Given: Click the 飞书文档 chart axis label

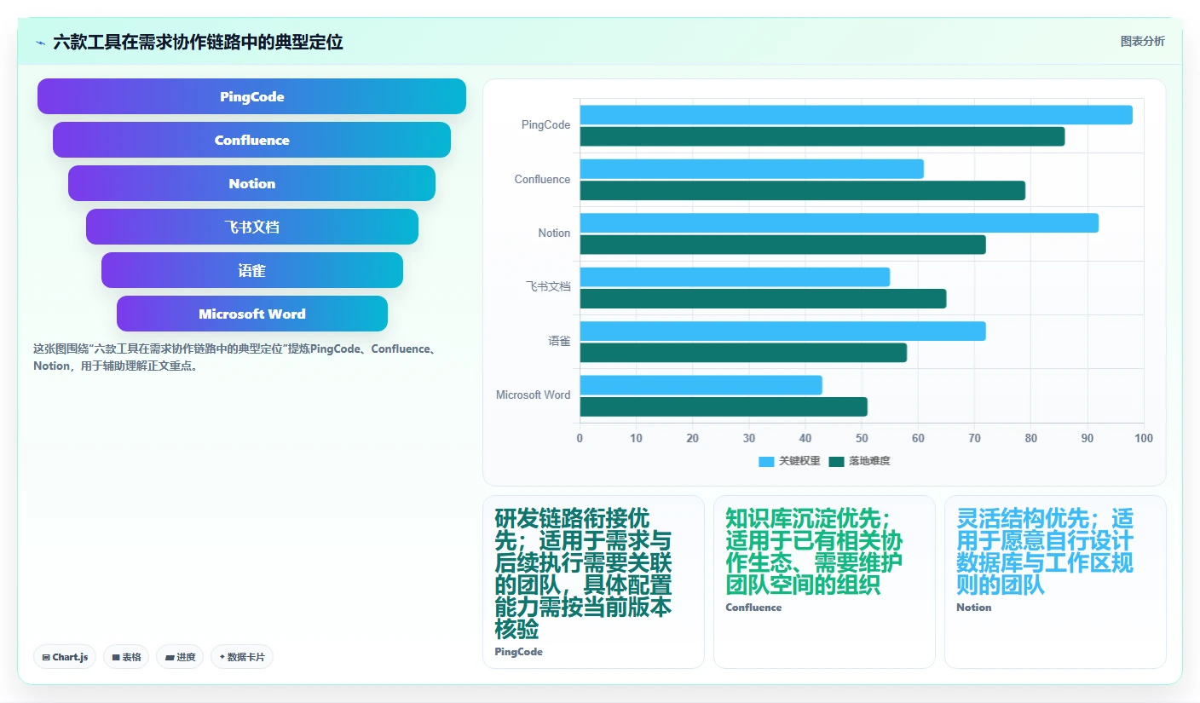Looking at the screenshot, I should [548, 287].
